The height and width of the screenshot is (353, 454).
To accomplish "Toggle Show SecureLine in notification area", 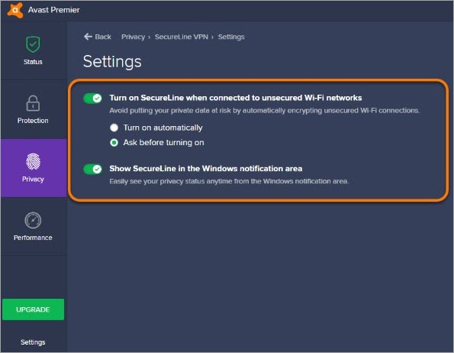I will point(92,169).
